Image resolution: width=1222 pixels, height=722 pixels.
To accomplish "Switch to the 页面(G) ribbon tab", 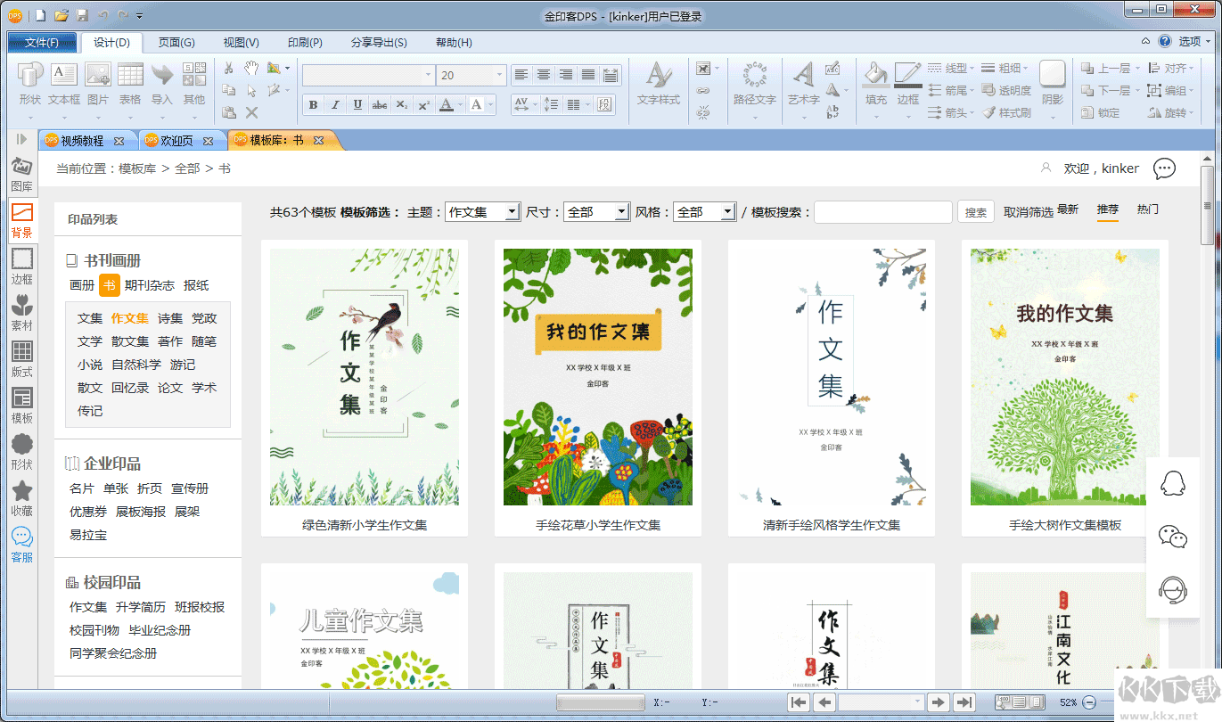I will pyautogui.click(x=176, y=42).
